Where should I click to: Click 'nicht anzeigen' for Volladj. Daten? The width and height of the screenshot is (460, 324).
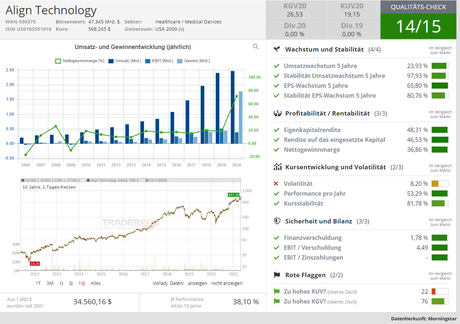(x=227, y=283)
